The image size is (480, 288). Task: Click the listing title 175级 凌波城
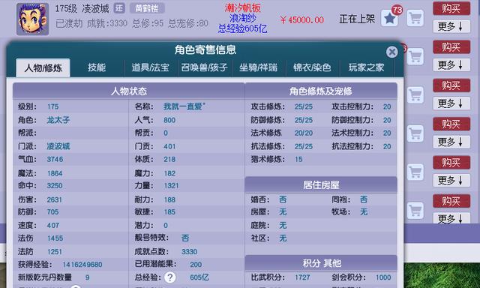pyautogui.click(x=82, y=8)
